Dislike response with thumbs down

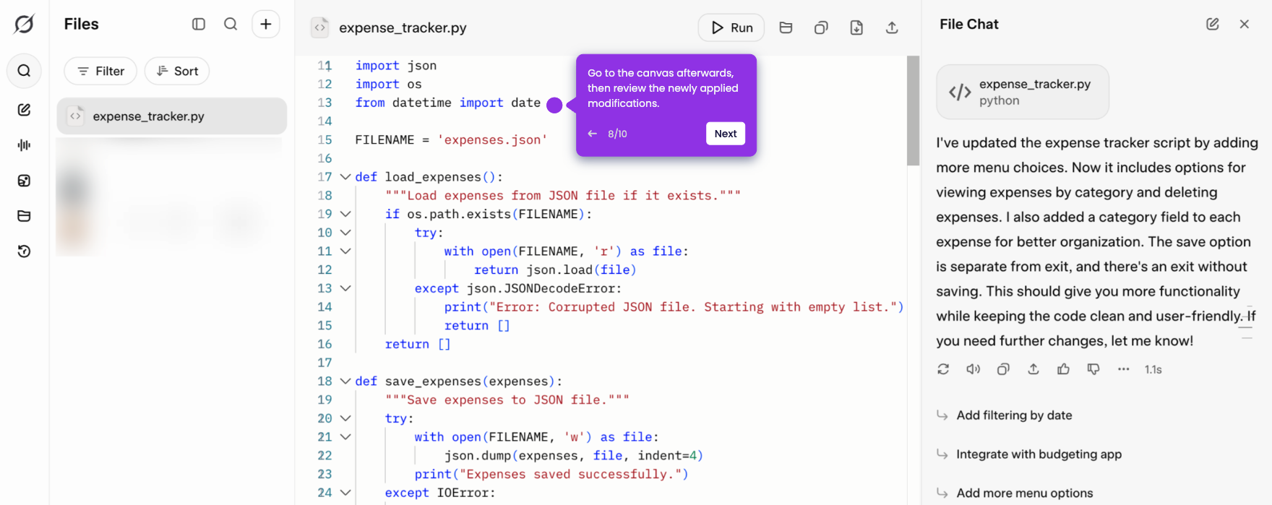pyautogui.click(x=1093, y=369)
